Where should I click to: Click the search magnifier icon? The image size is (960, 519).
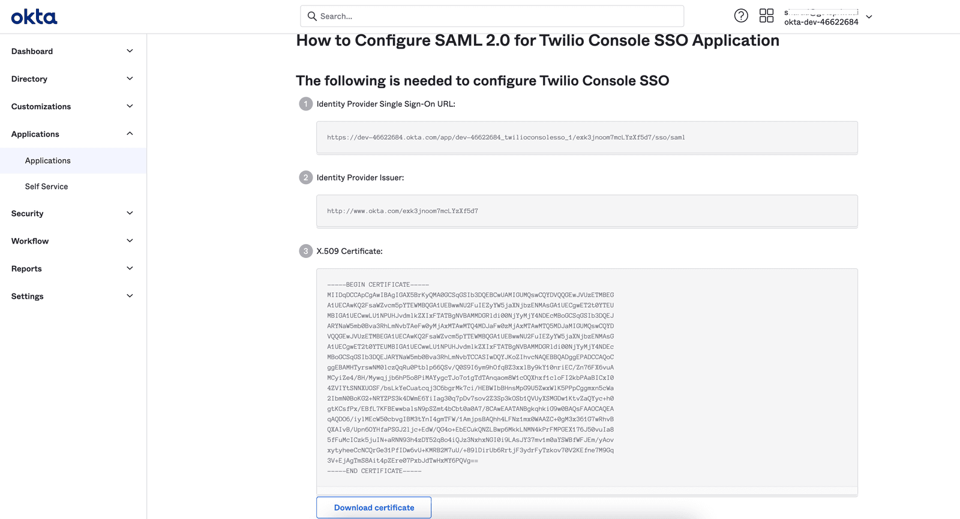pyautogui.click(x=312, y=16)
